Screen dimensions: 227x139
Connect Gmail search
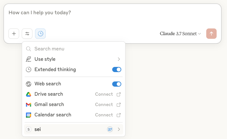[108, 105]
